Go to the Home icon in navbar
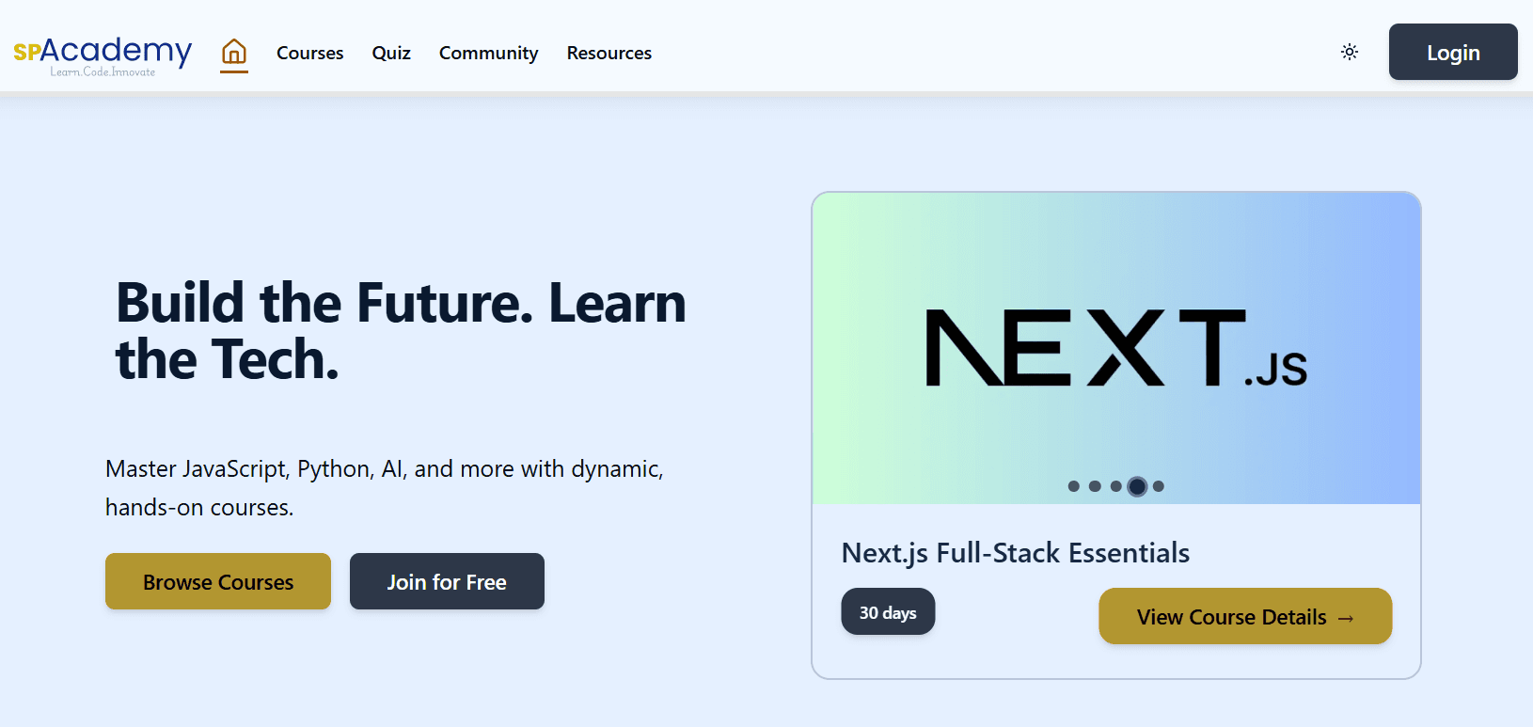 (234, 52)
